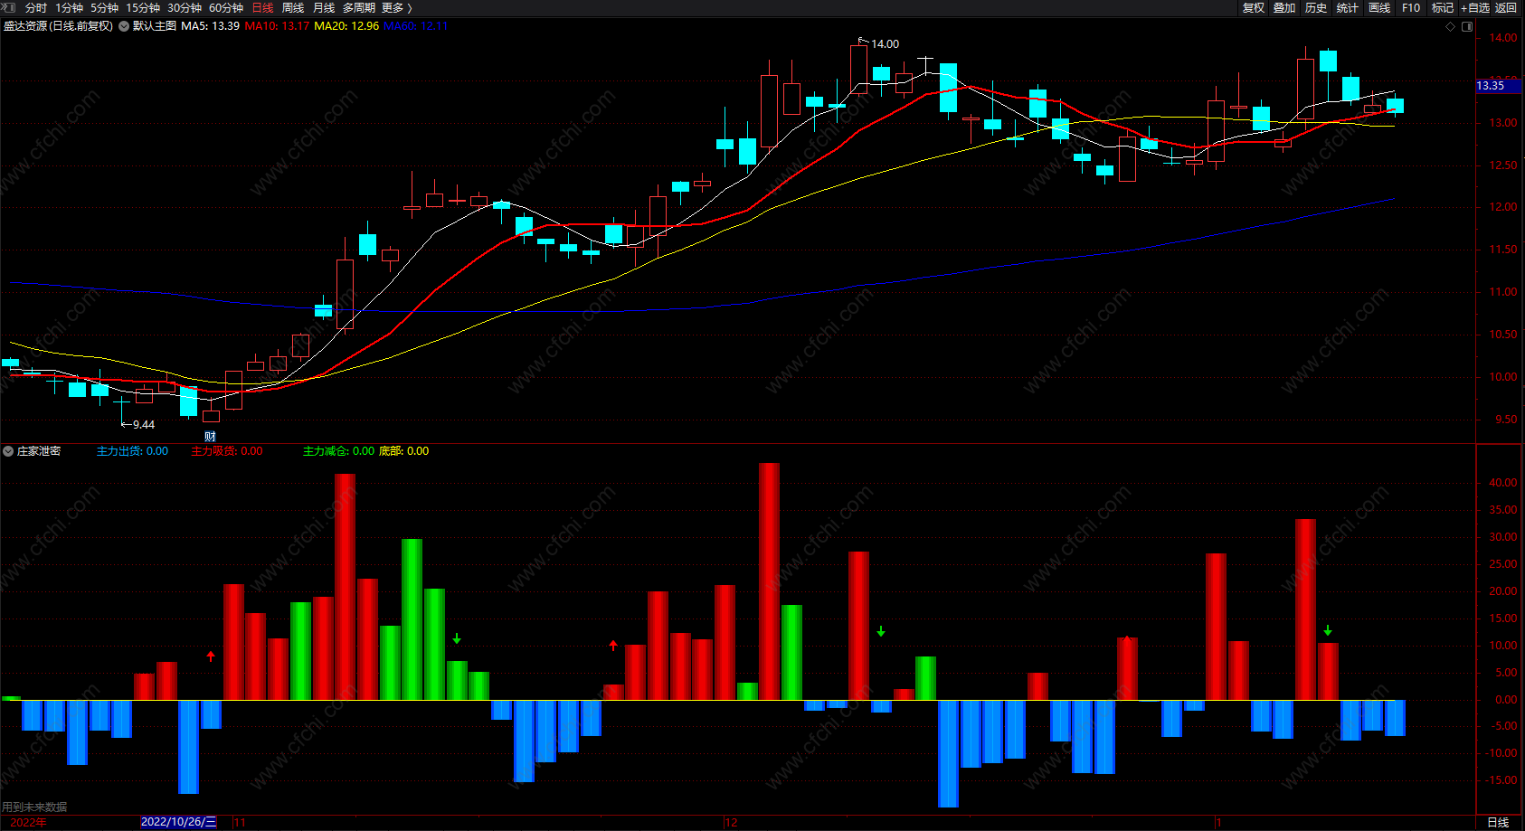The width and height of the screenshot is (1525, 831).
Task: Select the 日线 daily period tab
Action: [262, 7]
